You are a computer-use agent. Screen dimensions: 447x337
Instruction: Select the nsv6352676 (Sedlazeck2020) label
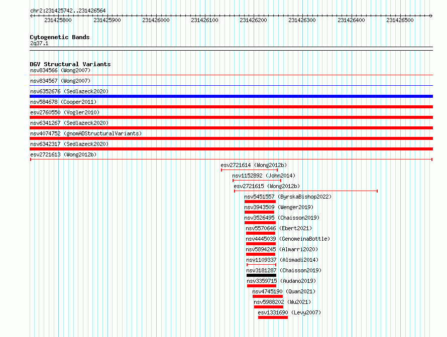coord(69,91)
